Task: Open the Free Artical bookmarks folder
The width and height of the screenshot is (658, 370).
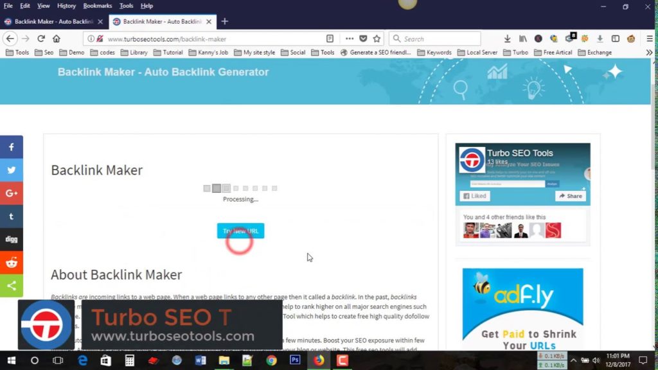Action: (553, 53)
